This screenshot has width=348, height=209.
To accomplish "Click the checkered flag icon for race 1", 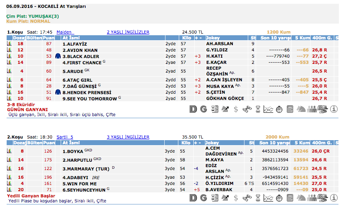I will pyautogui.click(x=322, y=109).
